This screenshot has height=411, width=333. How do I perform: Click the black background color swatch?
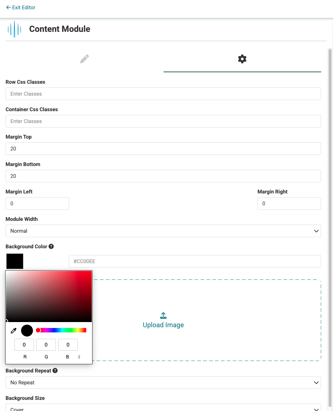(x=15, y=261)
